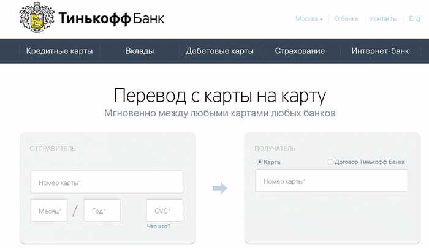Viewport: 429px width, 248px height.
Task: Open the Что это? help link
Action: [x=159, y=227]
